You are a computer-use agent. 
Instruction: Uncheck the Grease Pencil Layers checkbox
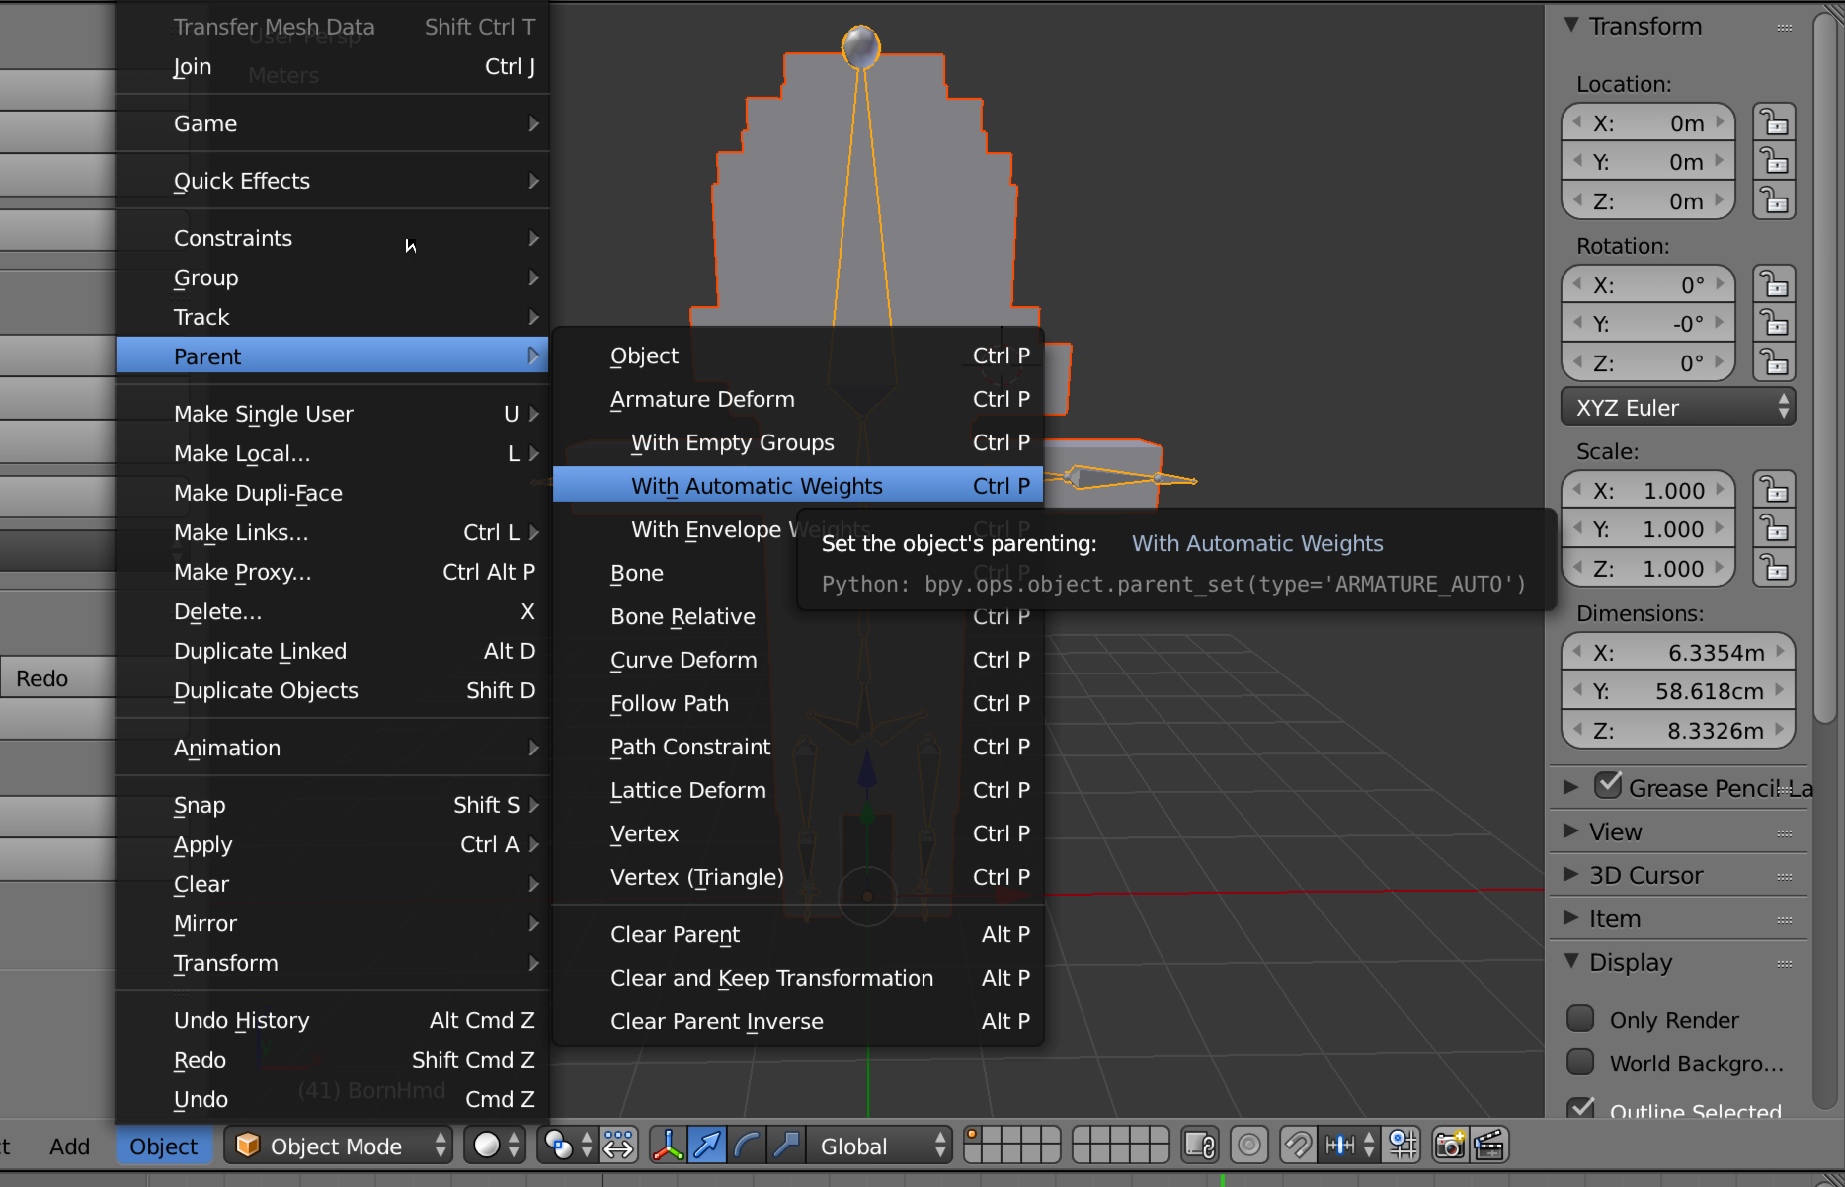coord(1607,786)
